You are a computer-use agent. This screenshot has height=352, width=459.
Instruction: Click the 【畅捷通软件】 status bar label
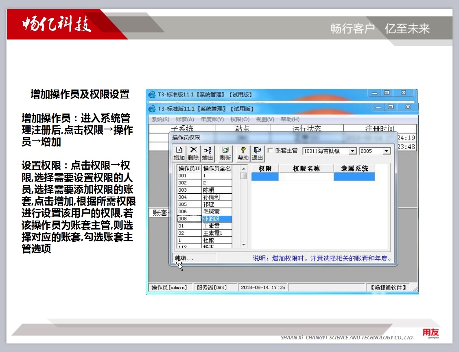(x=388, y=288)
